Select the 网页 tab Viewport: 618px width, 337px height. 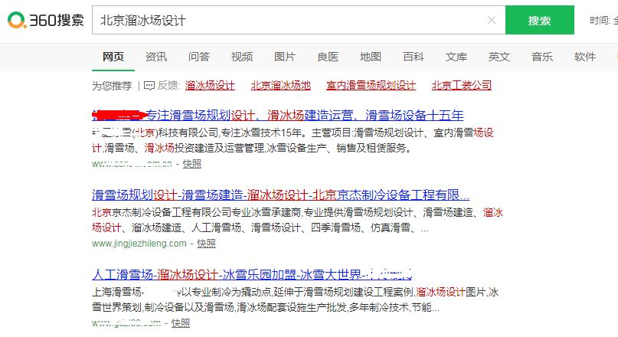113,57
